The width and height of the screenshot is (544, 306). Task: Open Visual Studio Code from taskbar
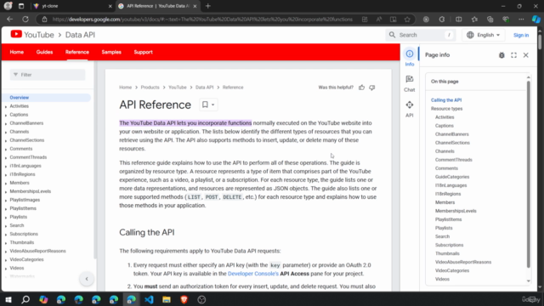click(149, 299)
